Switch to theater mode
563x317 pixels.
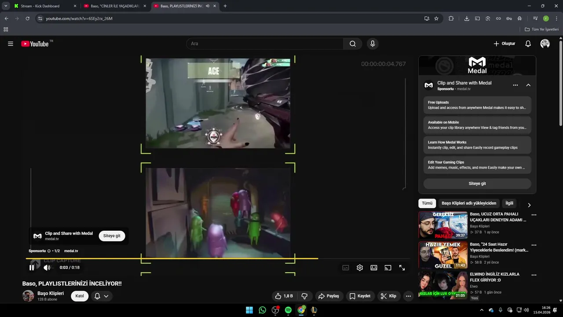374,268
